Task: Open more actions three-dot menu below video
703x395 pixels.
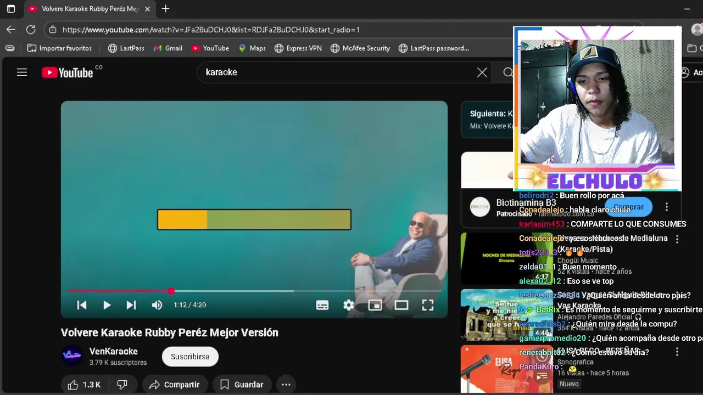Action: [286, 385]
